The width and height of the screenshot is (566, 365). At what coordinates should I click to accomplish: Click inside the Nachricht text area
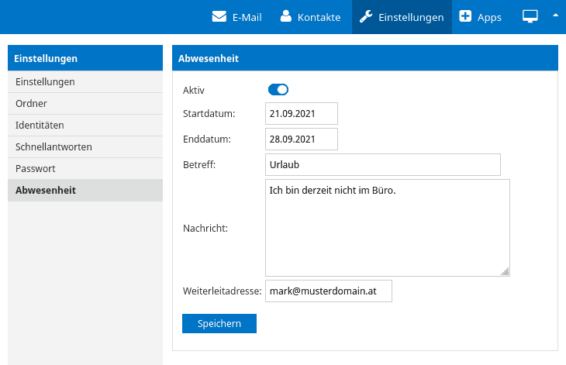[x=388, y=228]
